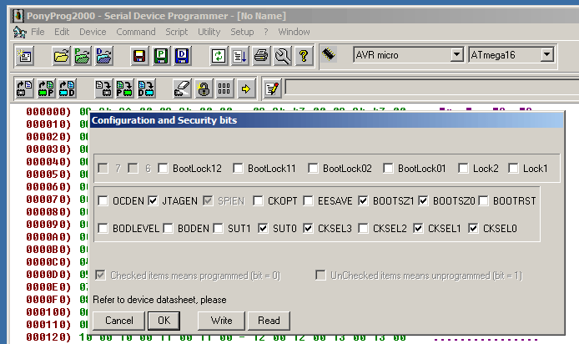Click the Write button
Image resolution: width=579 pixels, height=344 pixels.
221,321
